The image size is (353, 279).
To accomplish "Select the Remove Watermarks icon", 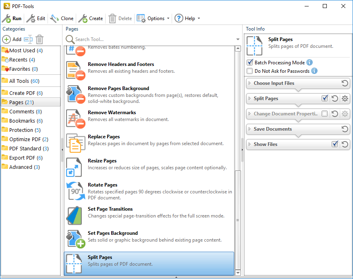I will pos(76,119).
